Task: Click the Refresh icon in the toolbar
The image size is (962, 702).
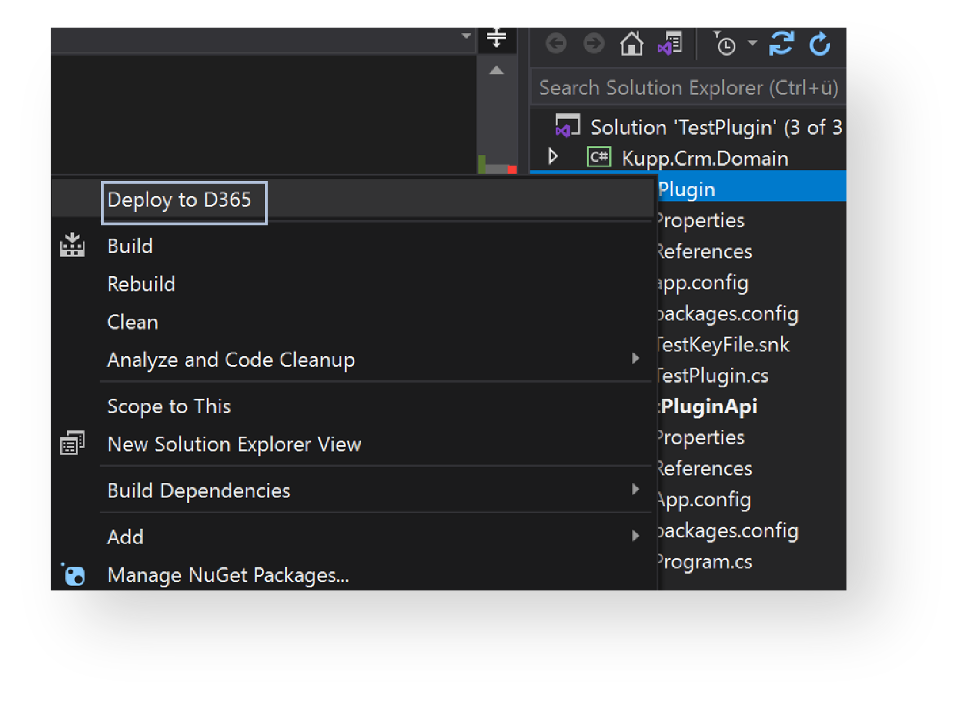Action: click(x=819, y=43)
